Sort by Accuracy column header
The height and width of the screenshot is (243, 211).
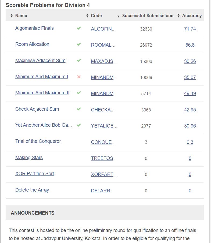pos(192,16)
